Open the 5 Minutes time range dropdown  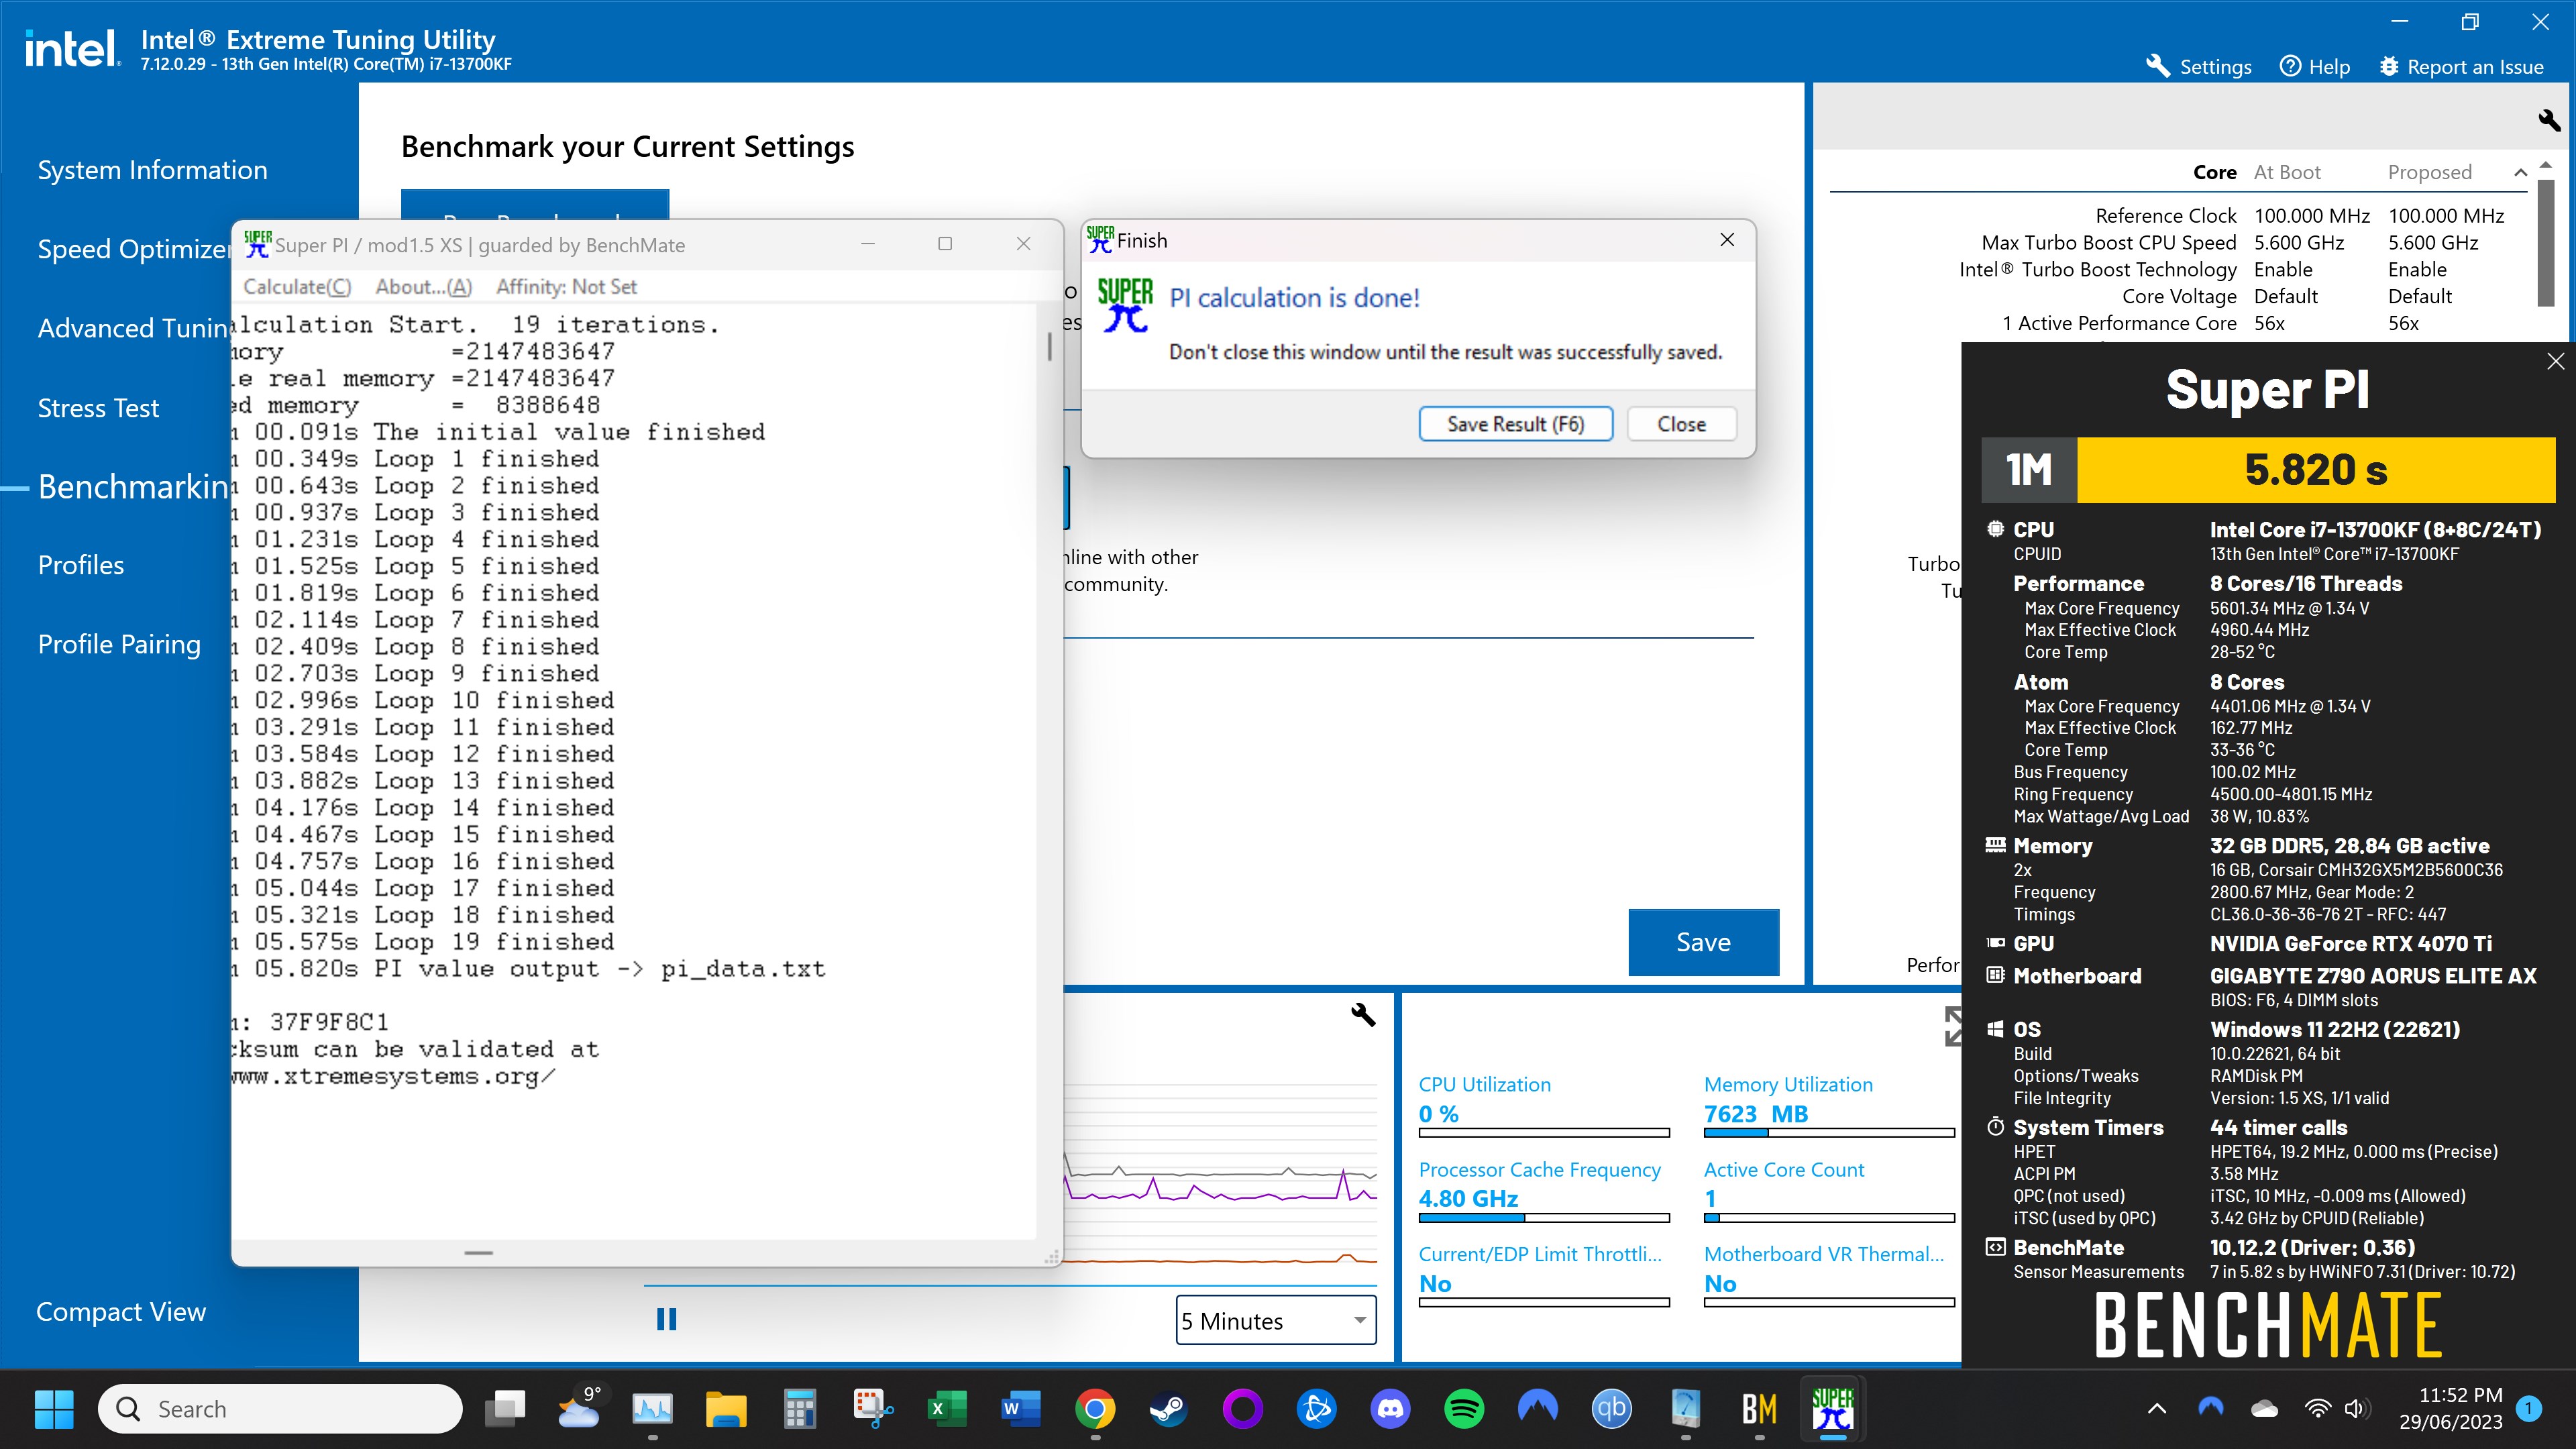point(1276,1321)
